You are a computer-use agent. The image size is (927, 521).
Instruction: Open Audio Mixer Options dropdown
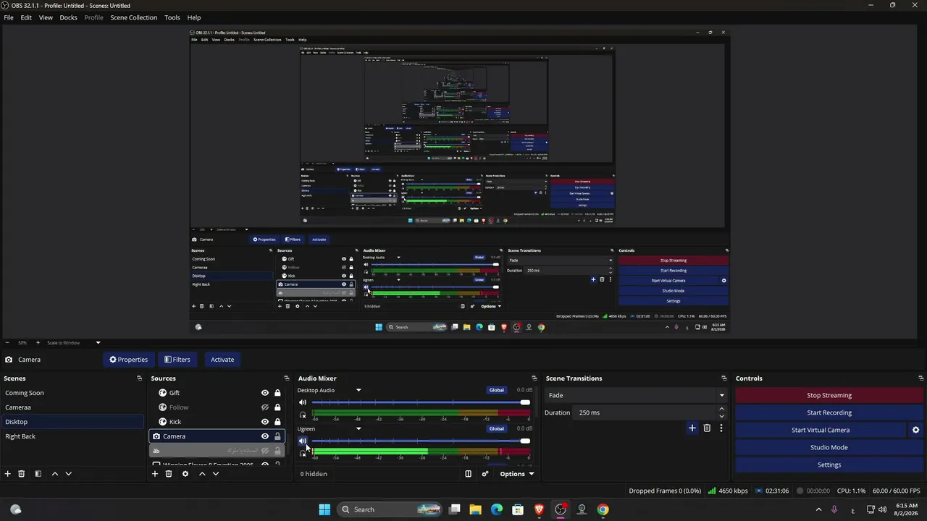517,474
